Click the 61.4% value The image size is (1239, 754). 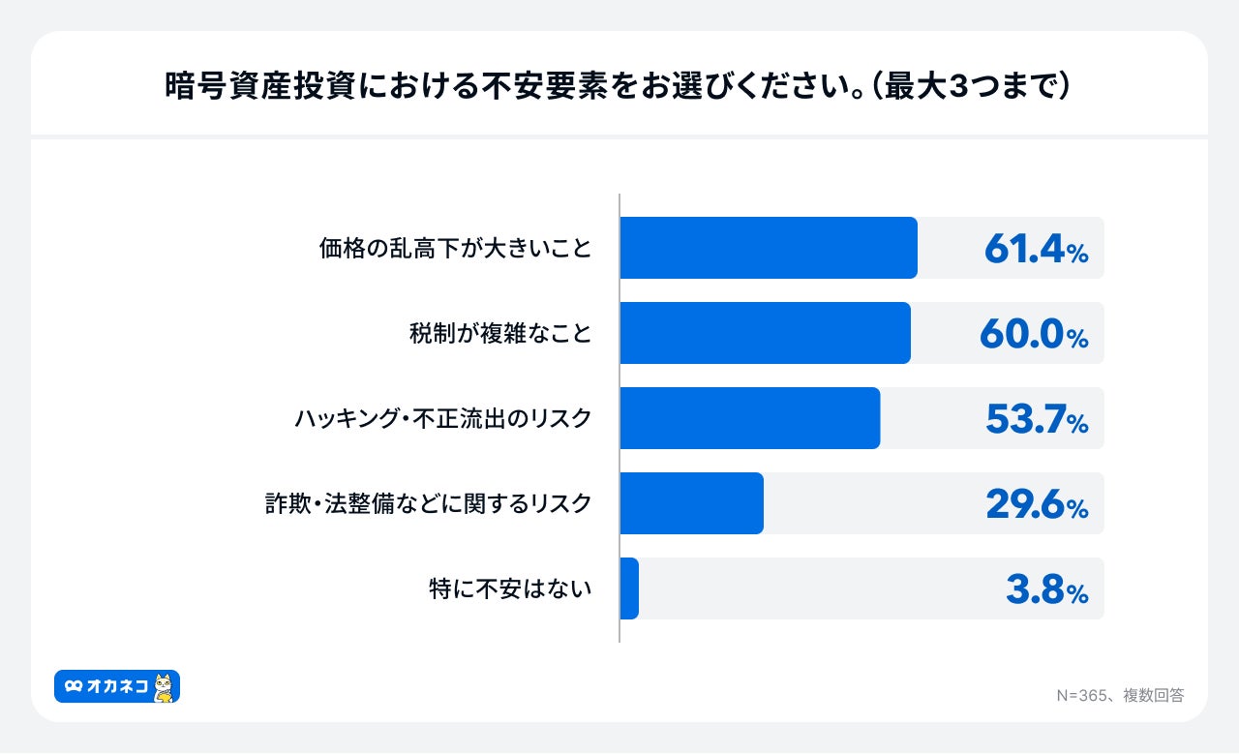tap(1036, 250)
